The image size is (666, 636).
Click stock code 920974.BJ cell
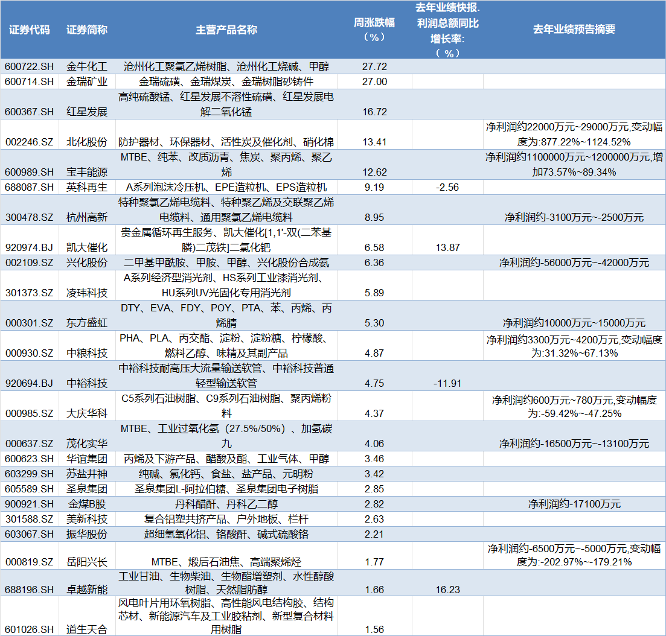tap(30, 247)
